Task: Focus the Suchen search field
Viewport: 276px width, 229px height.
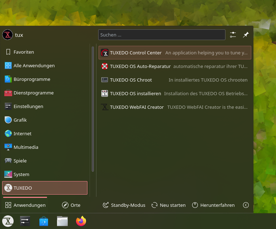Action: [162, 35]
